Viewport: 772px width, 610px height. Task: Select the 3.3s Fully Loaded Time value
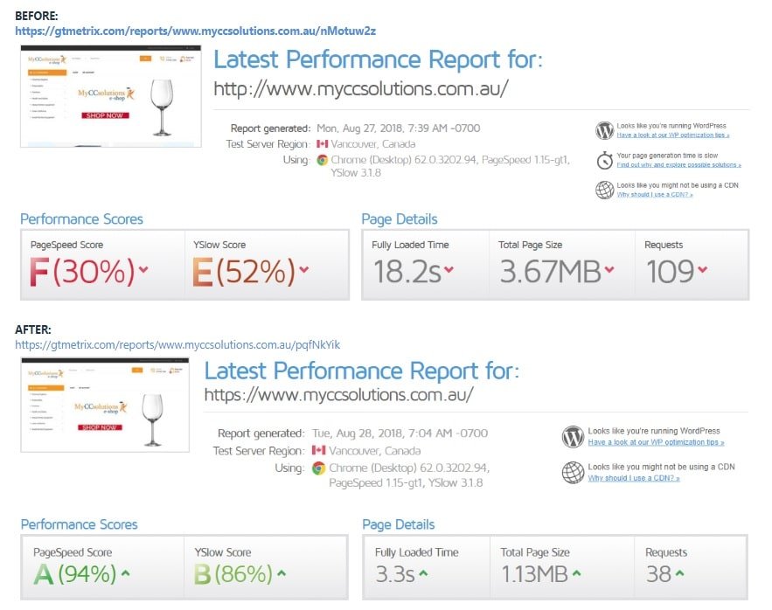click(x=395, y=574)
